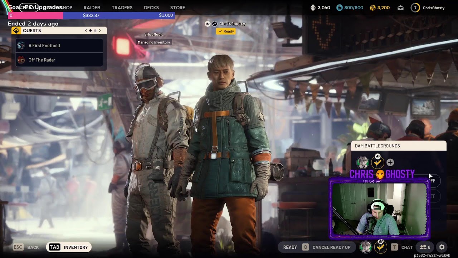Select leader checkmark avatar in Dam Battlegrounds panel
Screen dimensions: 458x258
coord(377,162)
